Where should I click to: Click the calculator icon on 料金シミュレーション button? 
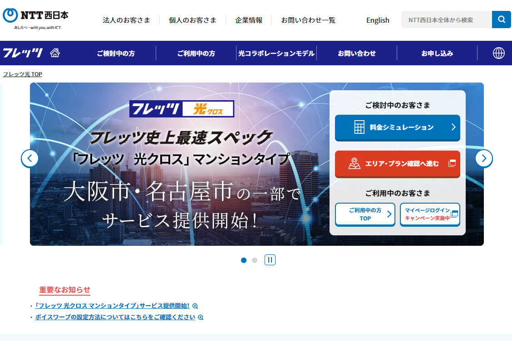coord(359,128)
